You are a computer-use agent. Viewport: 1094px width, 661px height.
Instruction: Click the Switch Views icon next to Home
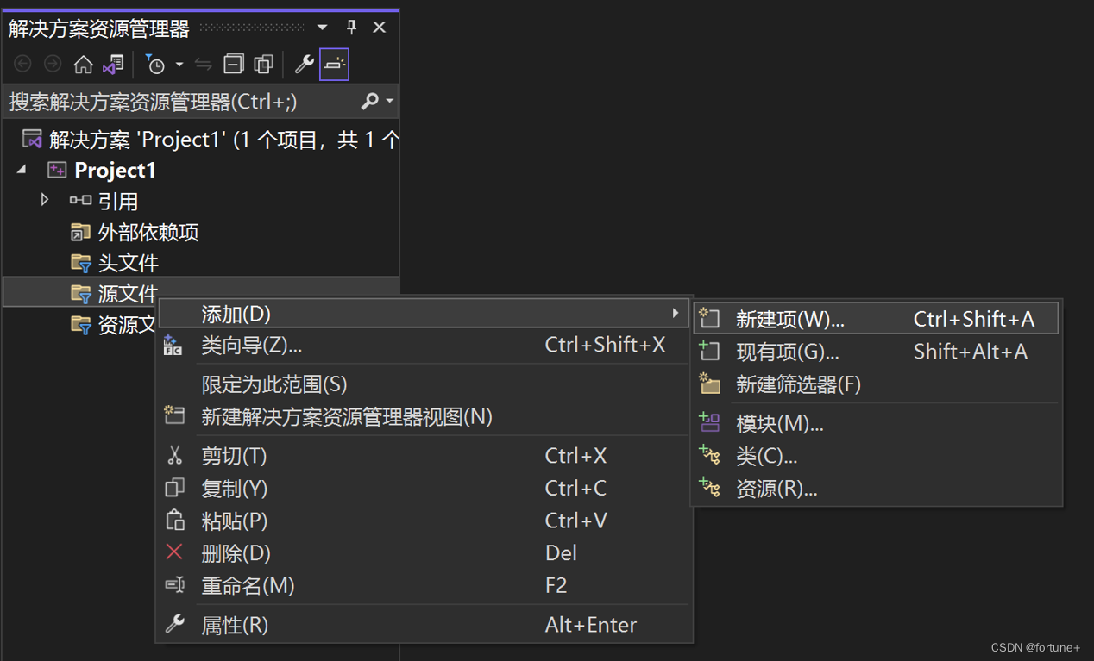pyautogui.click(x=113, y=64)
